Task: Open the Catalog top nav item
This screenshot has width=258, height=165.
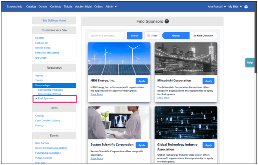Action: pos(31,7)
